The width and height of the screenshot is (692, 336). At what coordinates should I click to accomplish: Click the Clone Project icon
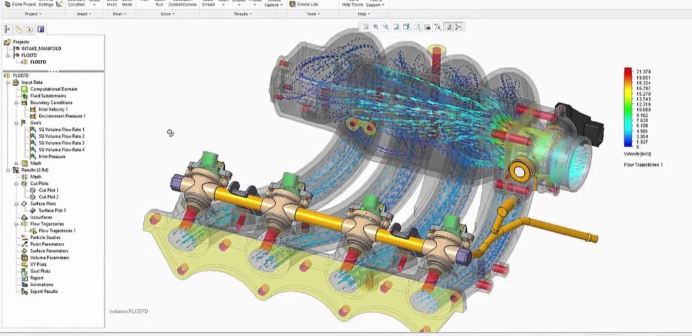point(6,3)
